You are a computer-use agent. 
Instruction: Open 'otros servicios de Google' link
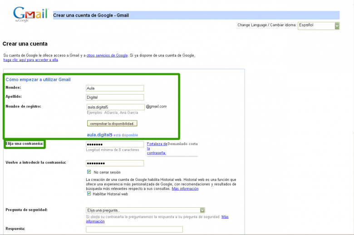(x=107, y=55)
